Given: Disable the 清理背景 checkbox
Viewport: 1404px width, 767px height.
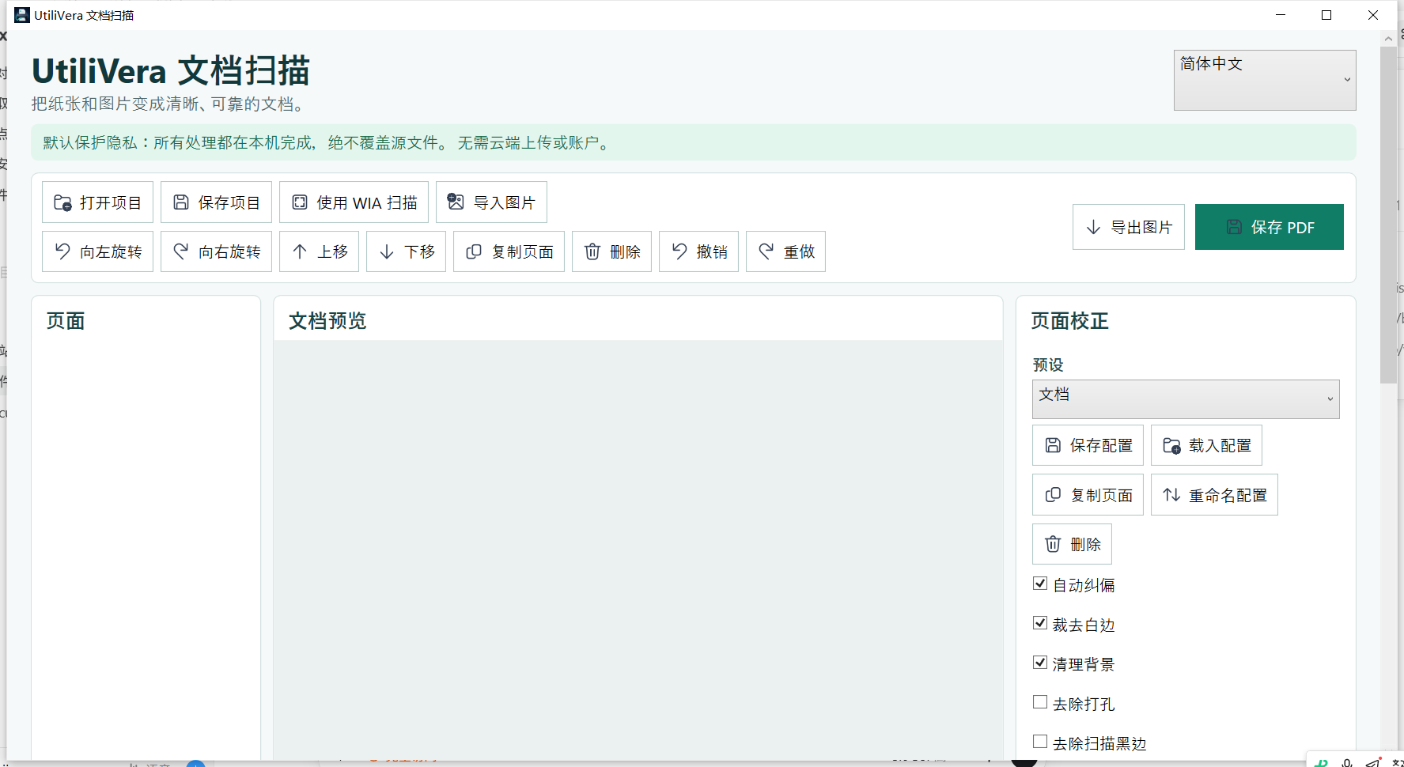Looking at the screenshot, I should [x=1040, y=663].
